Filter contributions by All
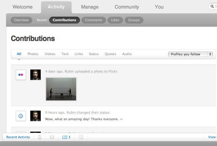 pos(19,54)
